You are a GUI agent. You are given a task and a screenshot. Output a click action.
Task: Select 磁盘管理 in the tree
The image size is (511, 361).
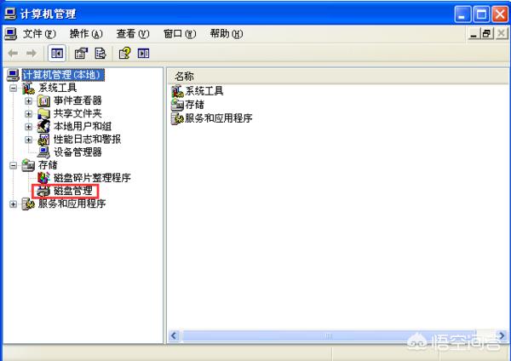73,191
